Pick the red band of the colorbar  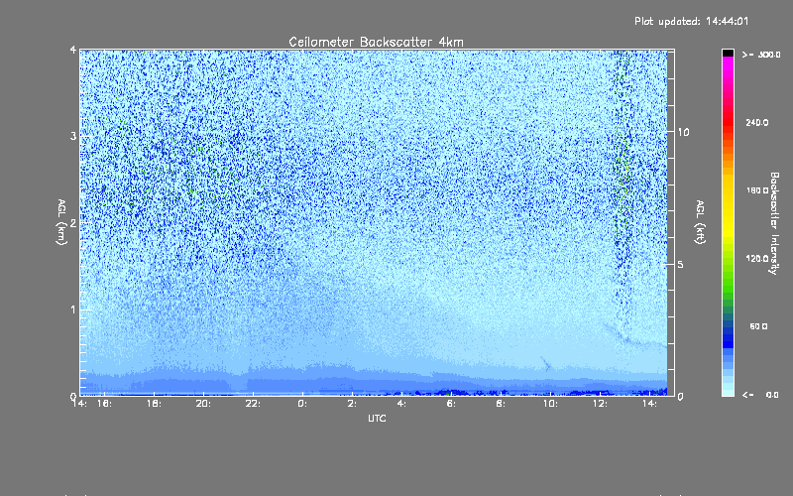coord(728,121)
